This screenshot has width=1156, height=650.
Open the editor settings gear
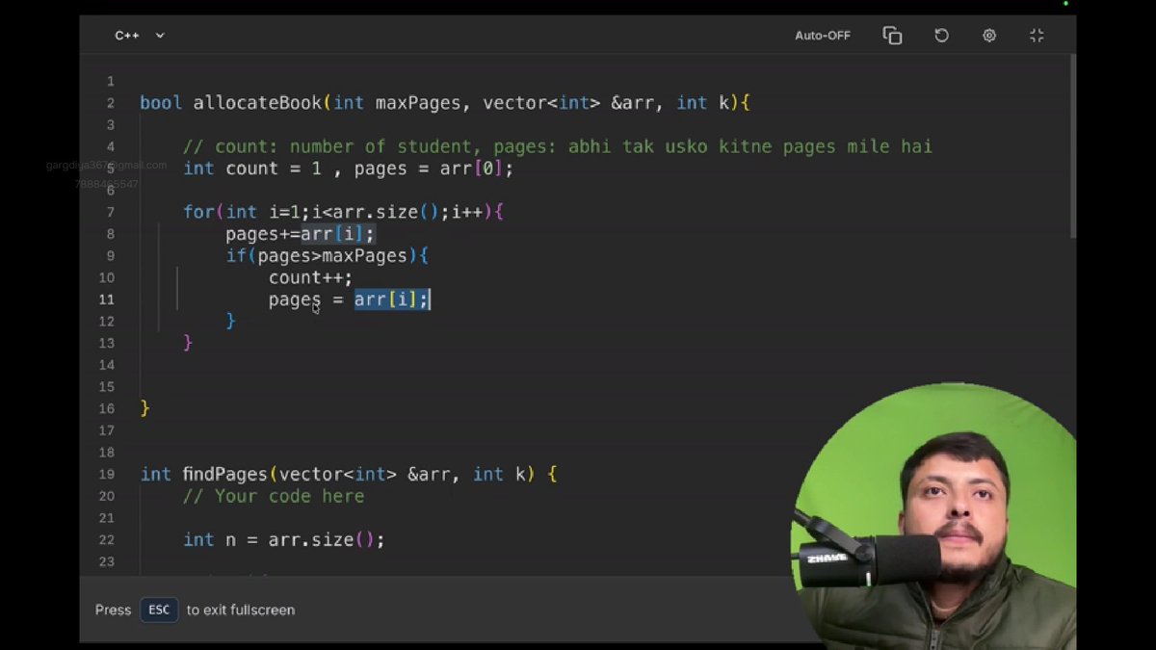click(989, 36)
